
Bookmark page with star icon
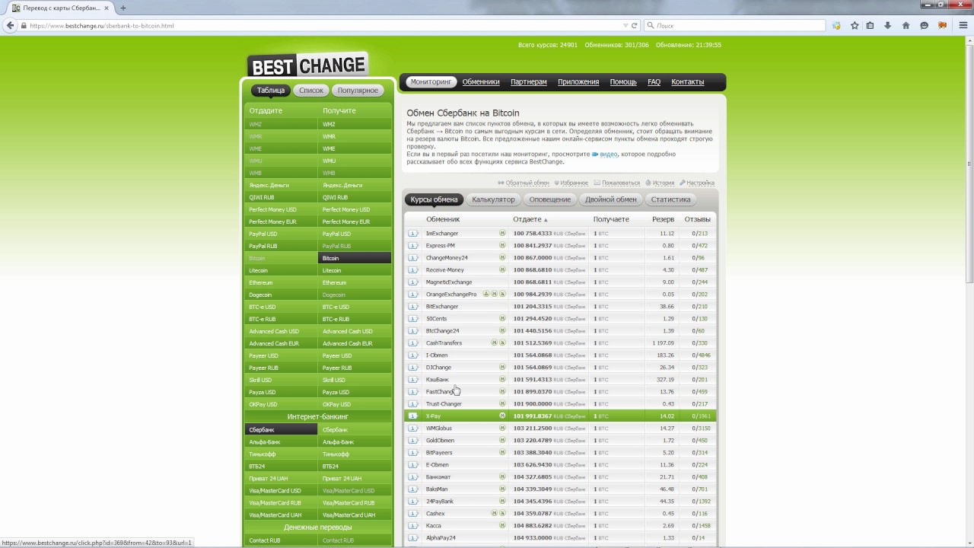(x=855, y=25)
